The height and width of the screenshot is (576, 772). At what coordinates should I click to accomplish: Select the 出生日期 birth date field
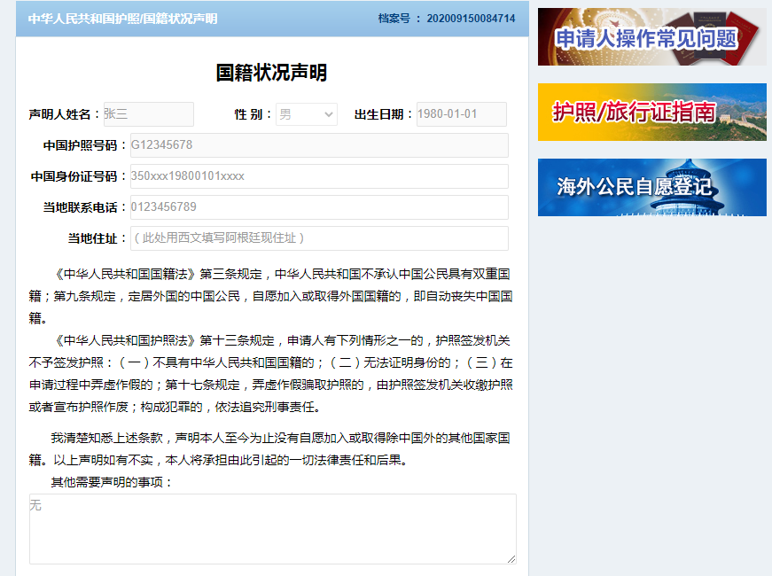pyautogui.click(x=461, y=113)
